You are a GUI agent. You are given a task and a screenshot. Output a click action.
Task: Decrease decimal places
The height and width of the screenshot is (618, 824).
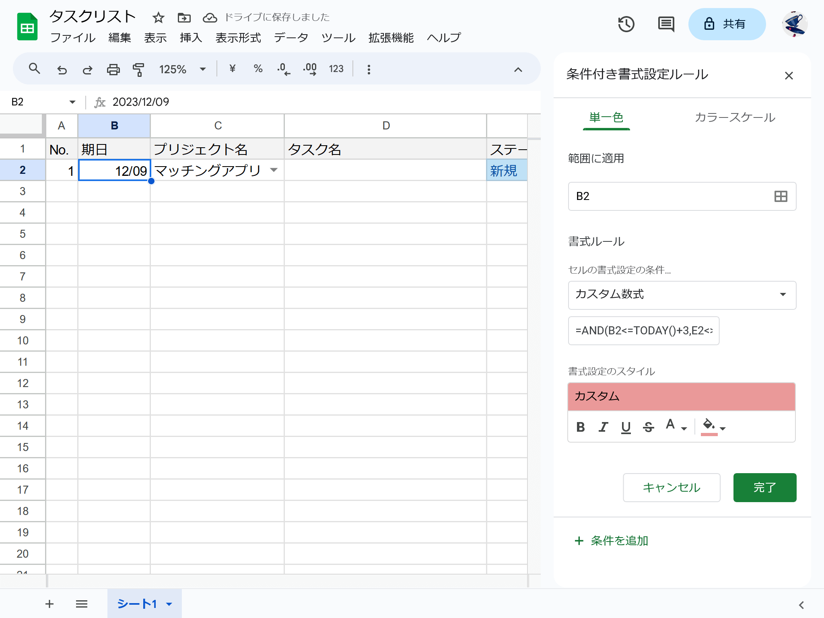coord(284,69)
